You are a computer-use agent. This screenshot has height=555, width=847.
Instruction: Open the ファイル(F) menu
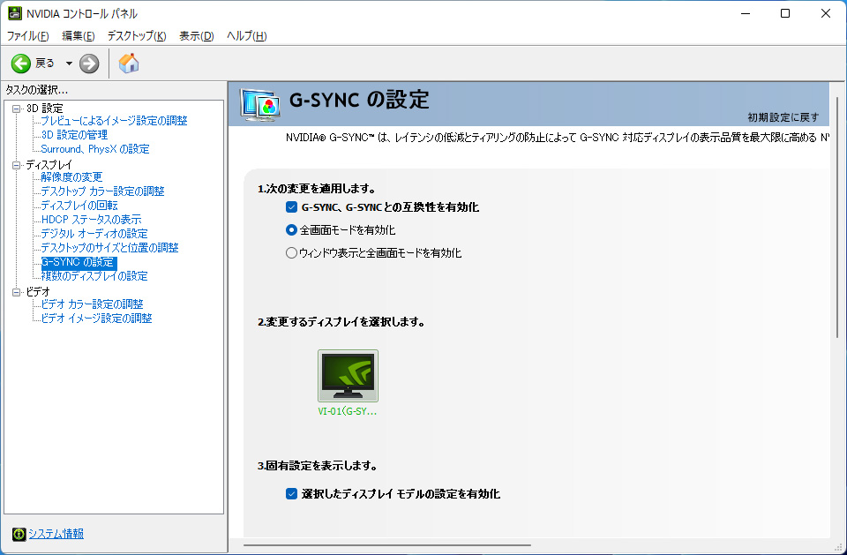pyautogui.click(x=27, y=35)
